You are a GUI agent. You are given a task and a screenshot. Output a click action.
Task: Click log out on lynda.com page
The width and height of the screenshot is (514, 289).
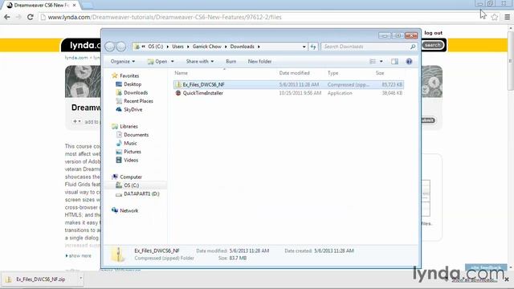tap(433, 33)
